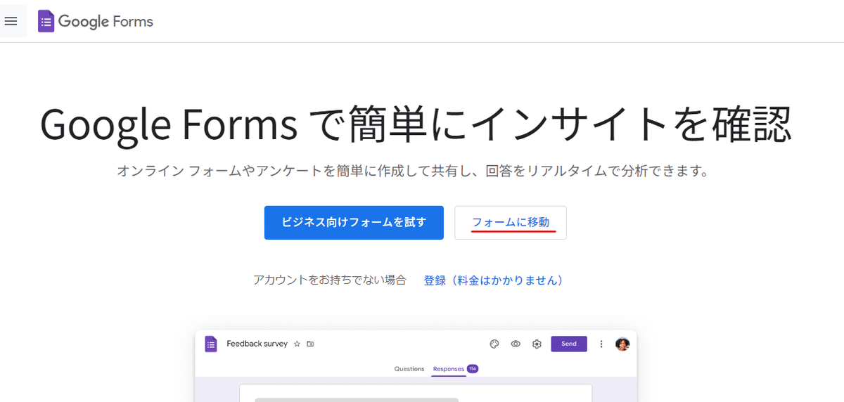Open the theme palette icon in preview

click(x=494, y=344)
